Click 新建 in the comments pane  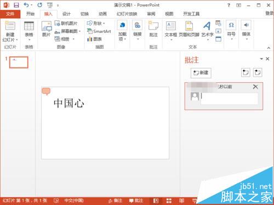coord(201,73)
